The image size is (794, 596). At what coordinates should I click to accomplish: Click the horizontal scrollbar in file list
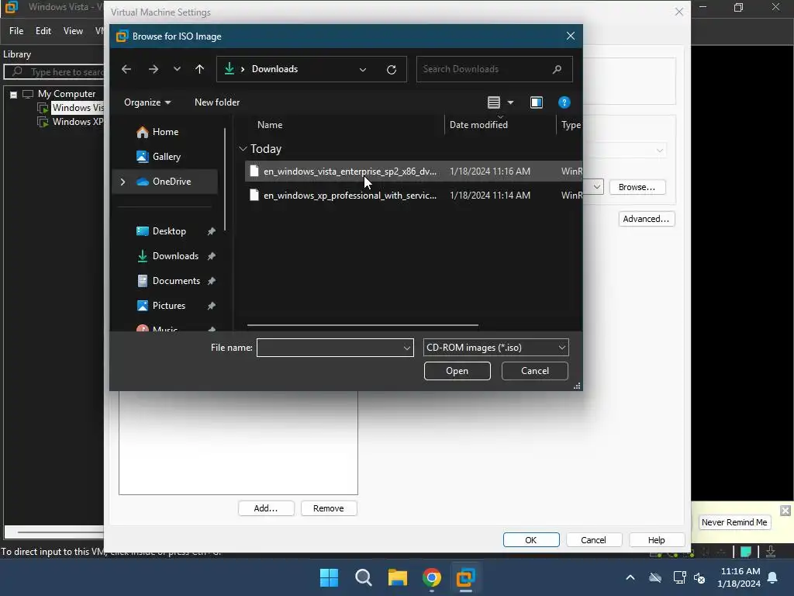pos(363,325)
